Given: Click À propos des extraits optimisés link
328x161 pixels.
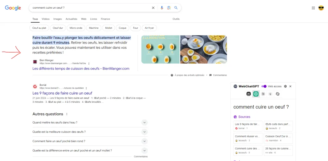Looking at the screenshot, I should click(x=189, y=75).
